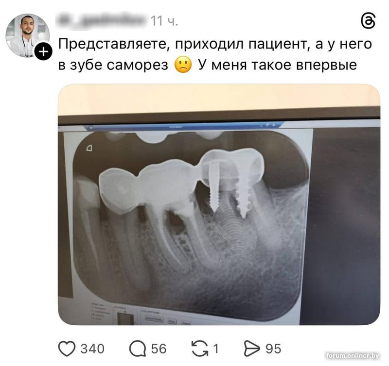Select the Panoramic image type radio button

pos(93,307)
